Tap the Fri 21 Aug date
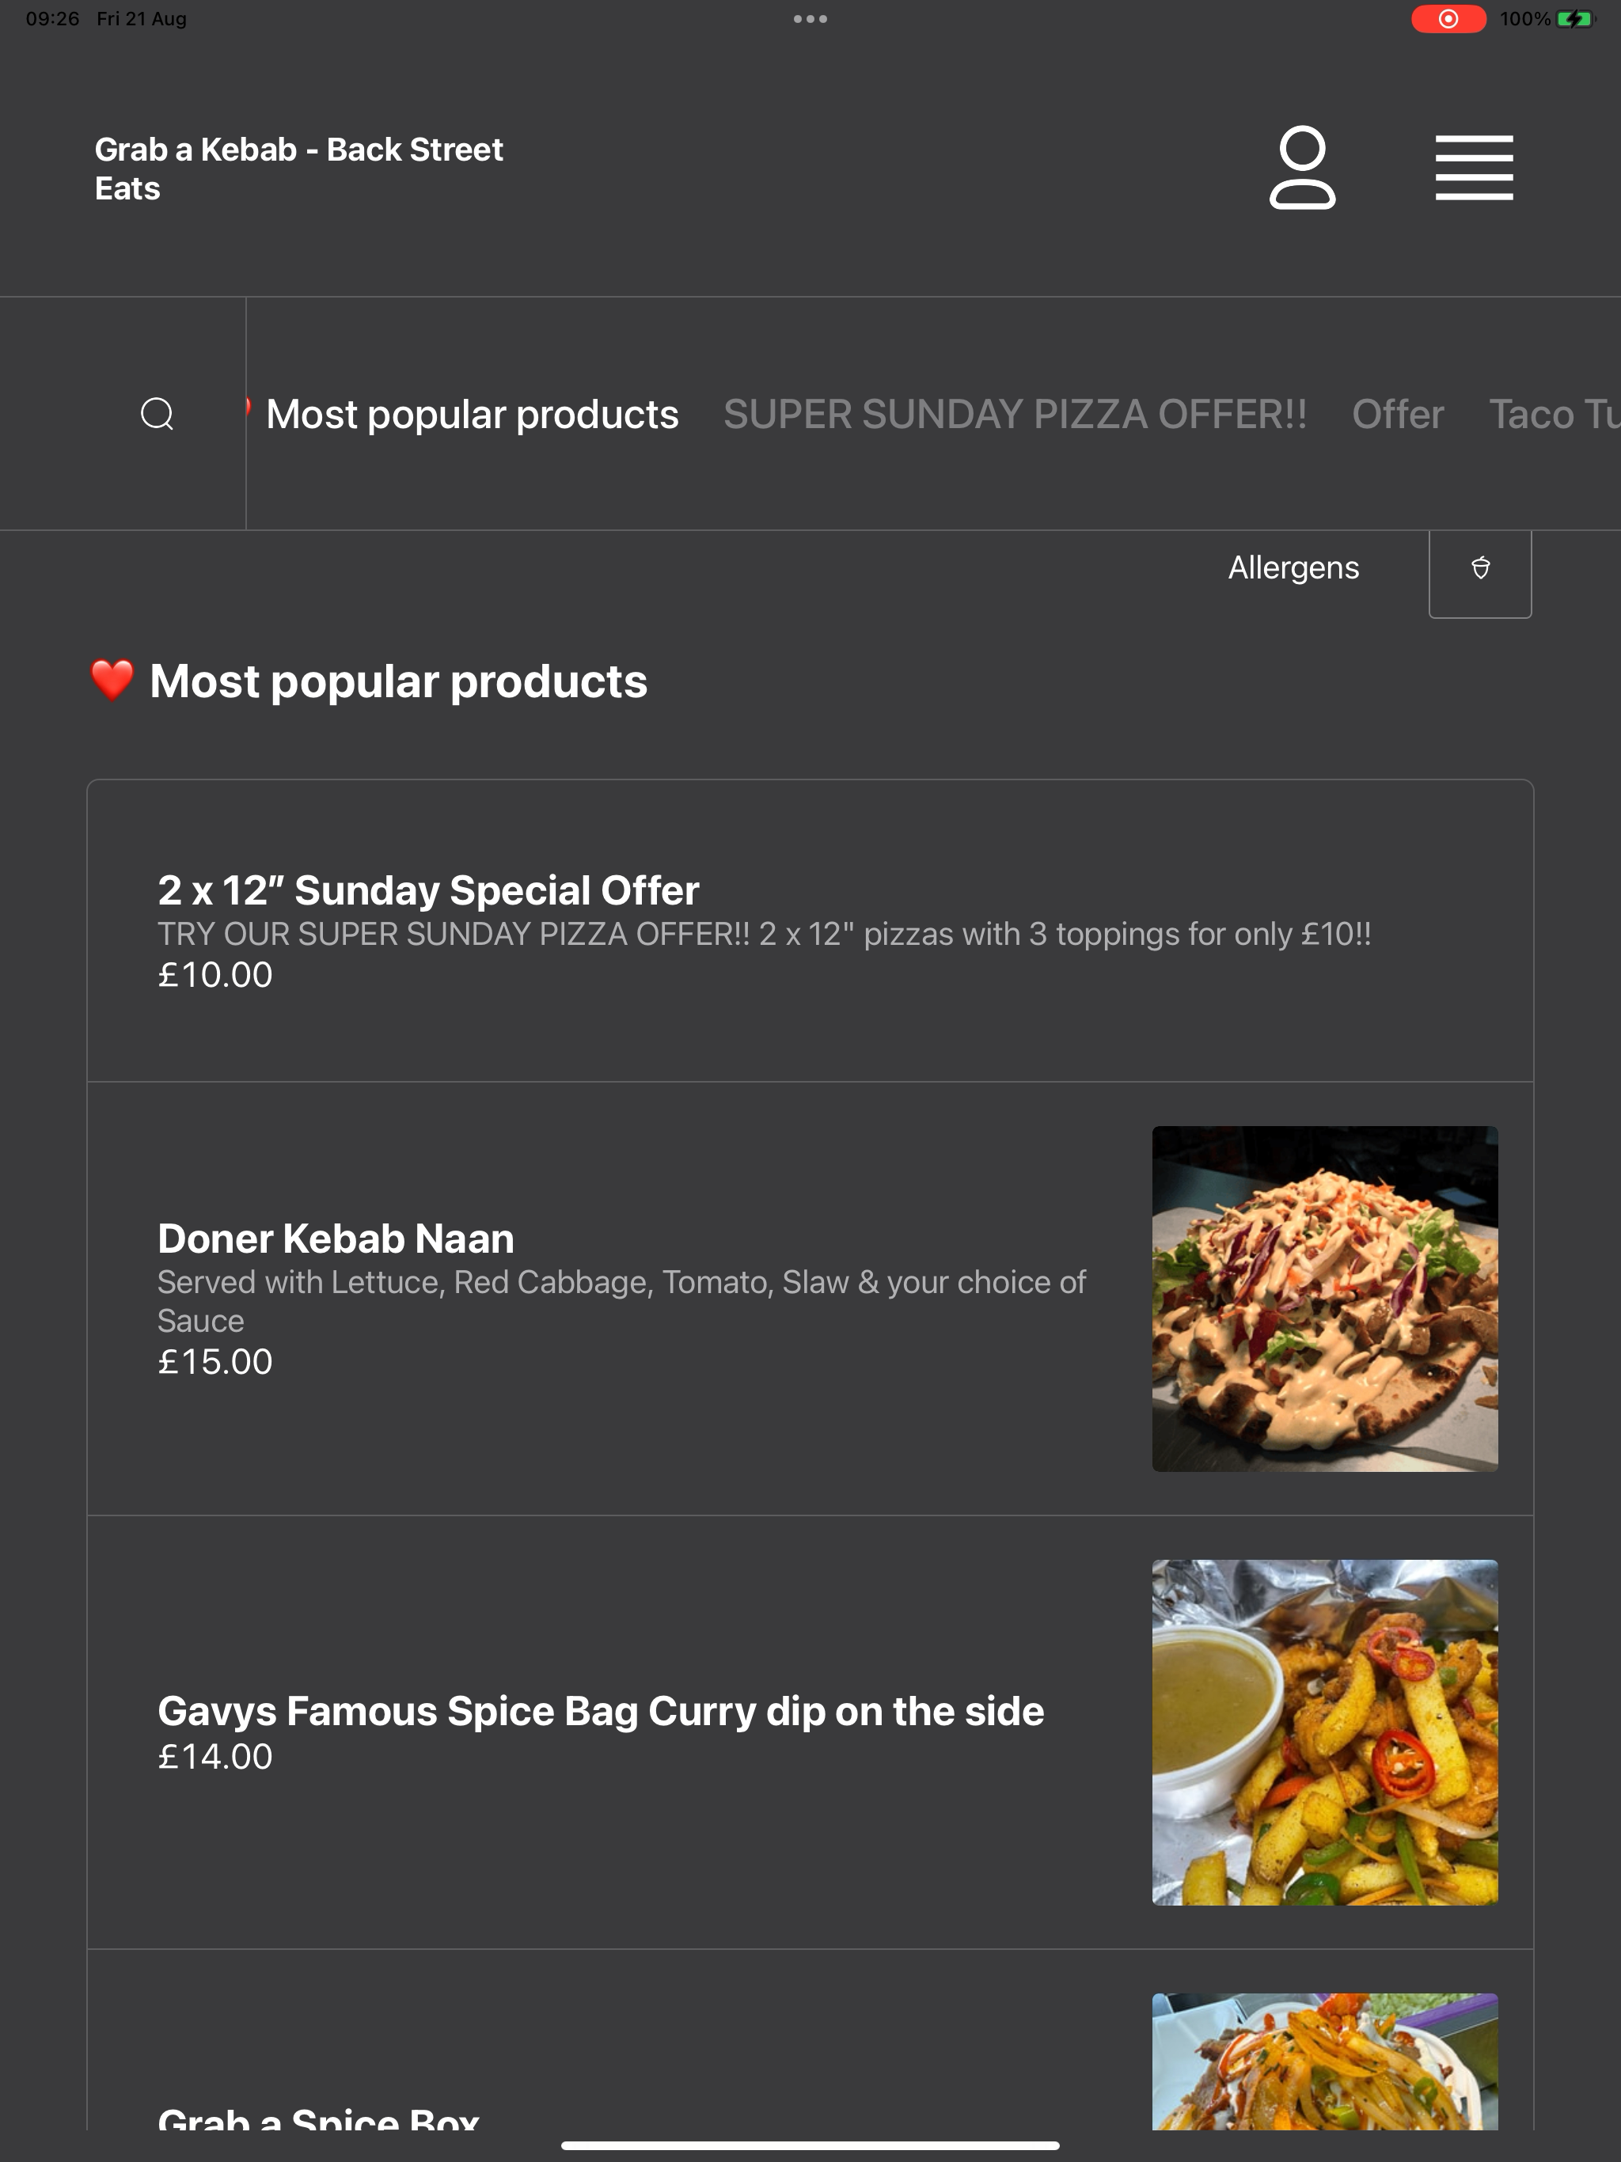 tap(141, 18)
